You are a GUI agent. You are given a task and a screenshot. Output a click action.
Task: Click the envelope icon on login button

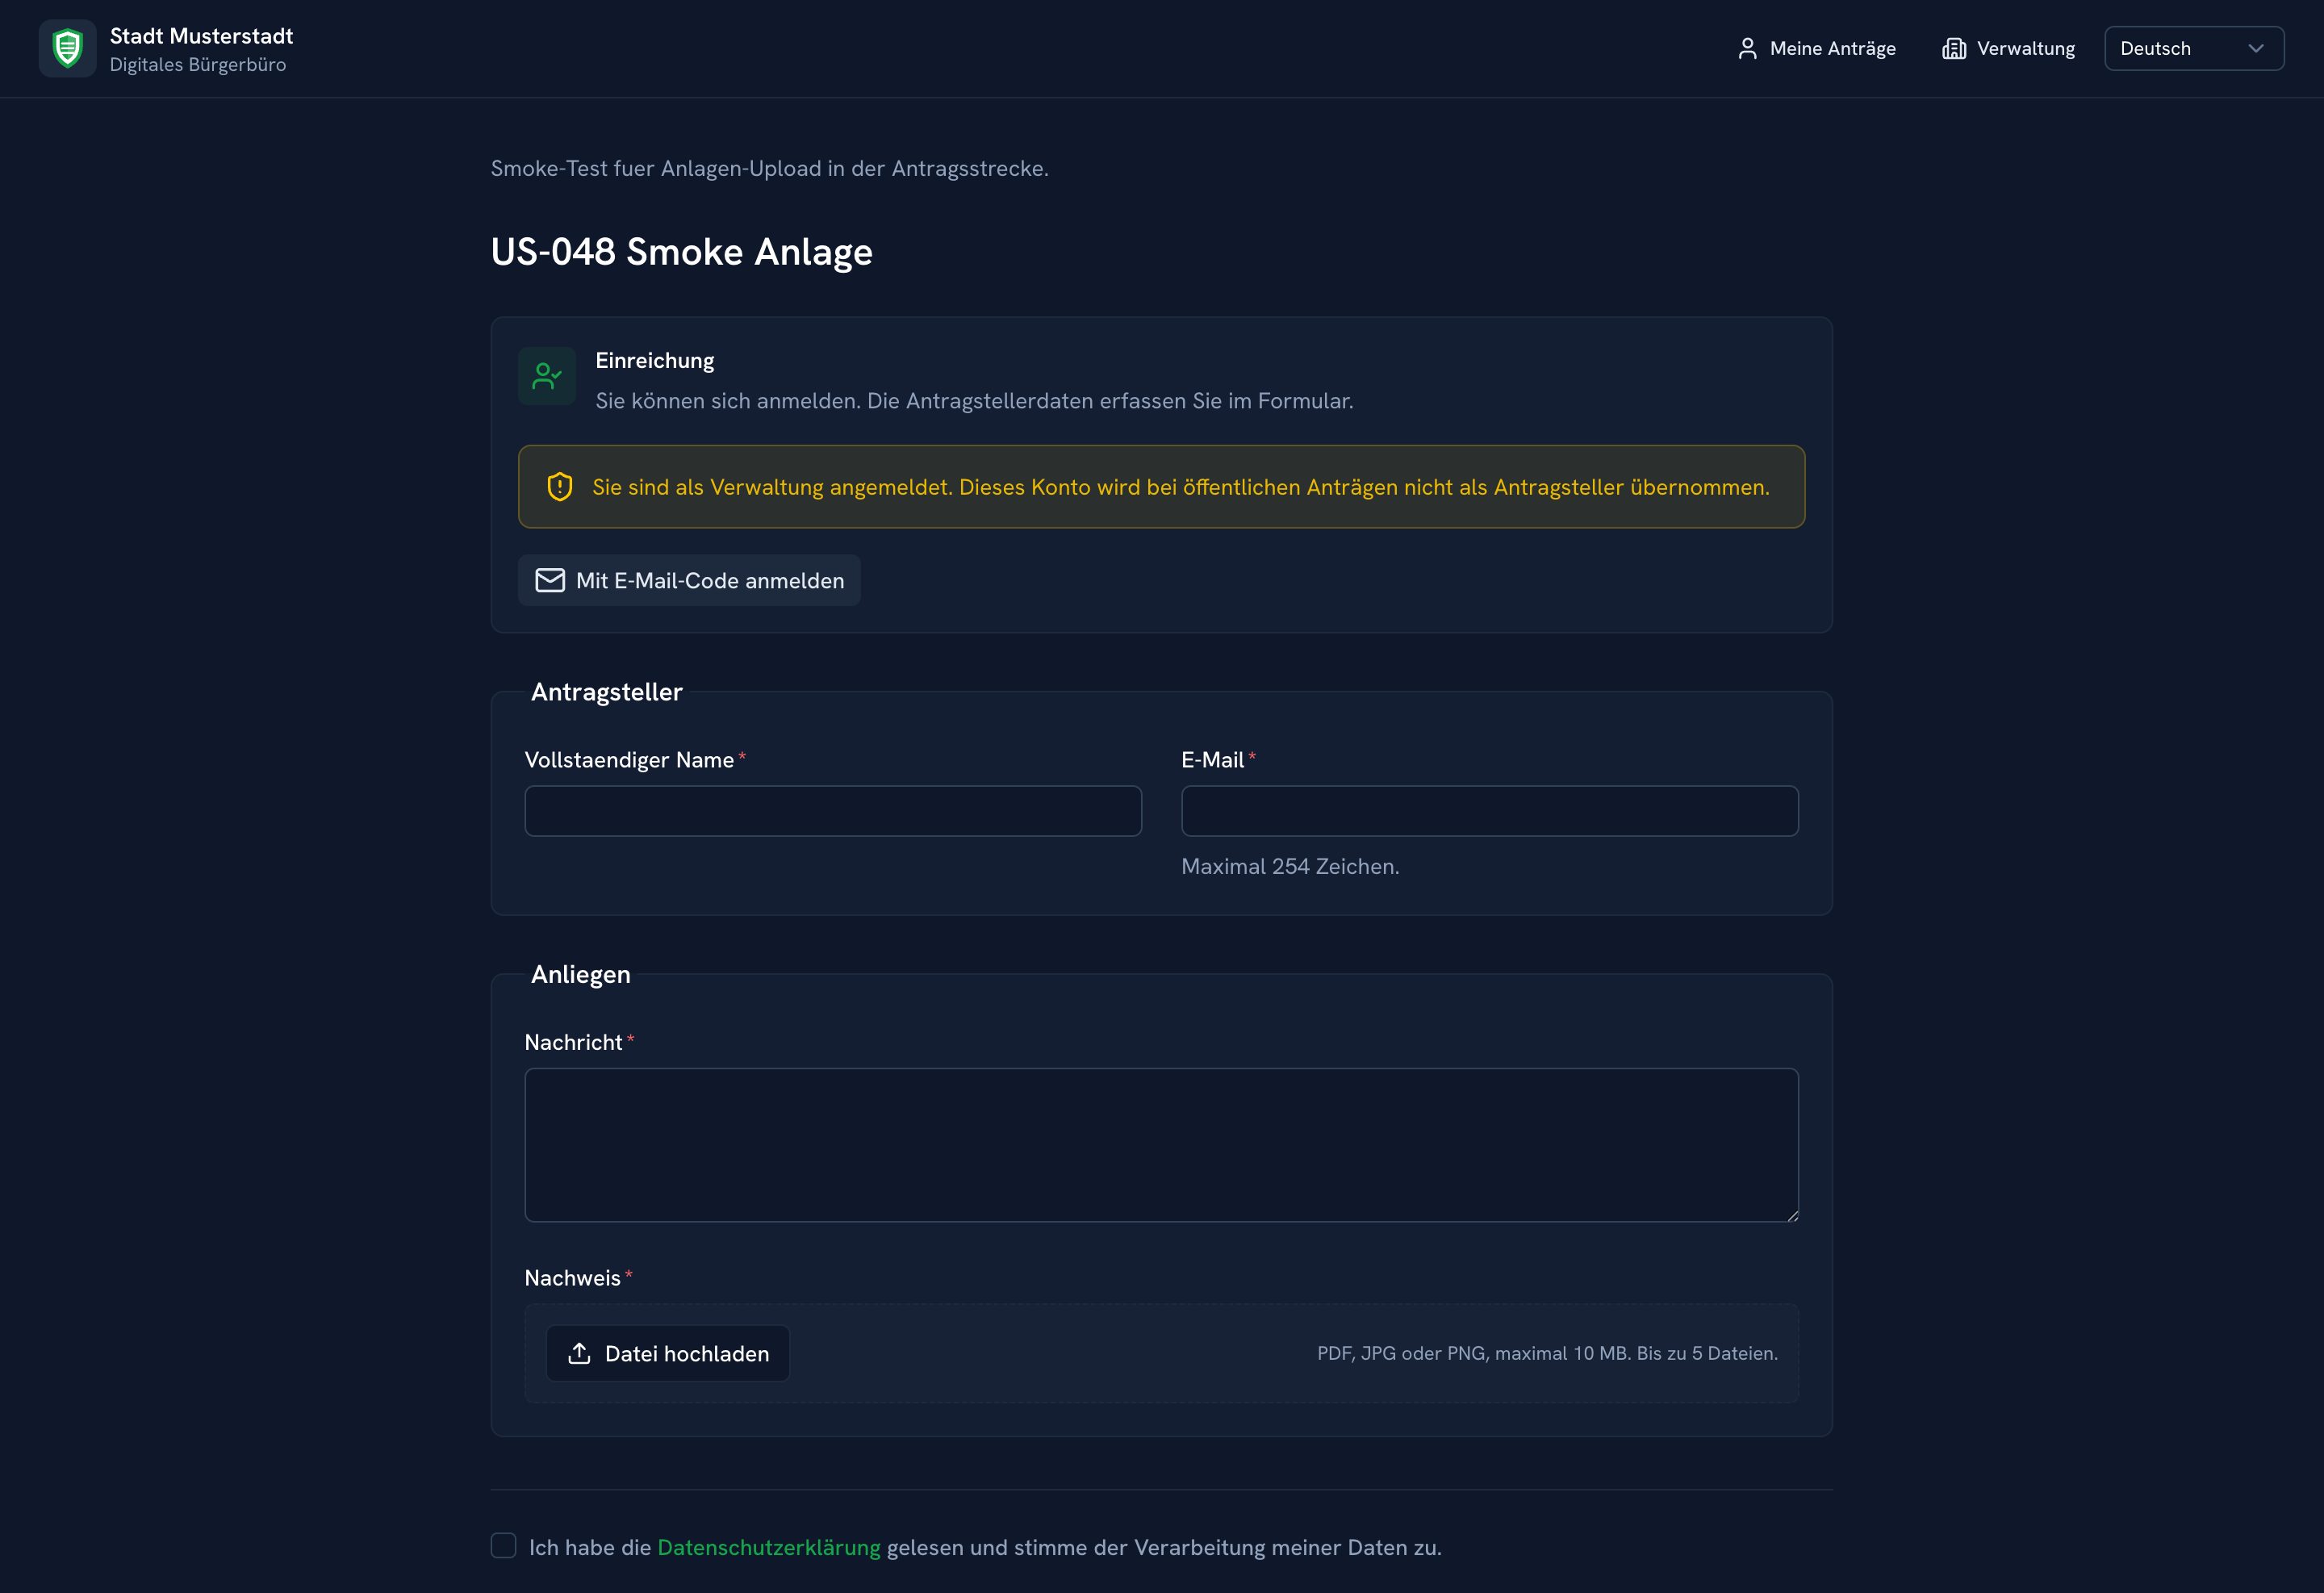[550, 580]
